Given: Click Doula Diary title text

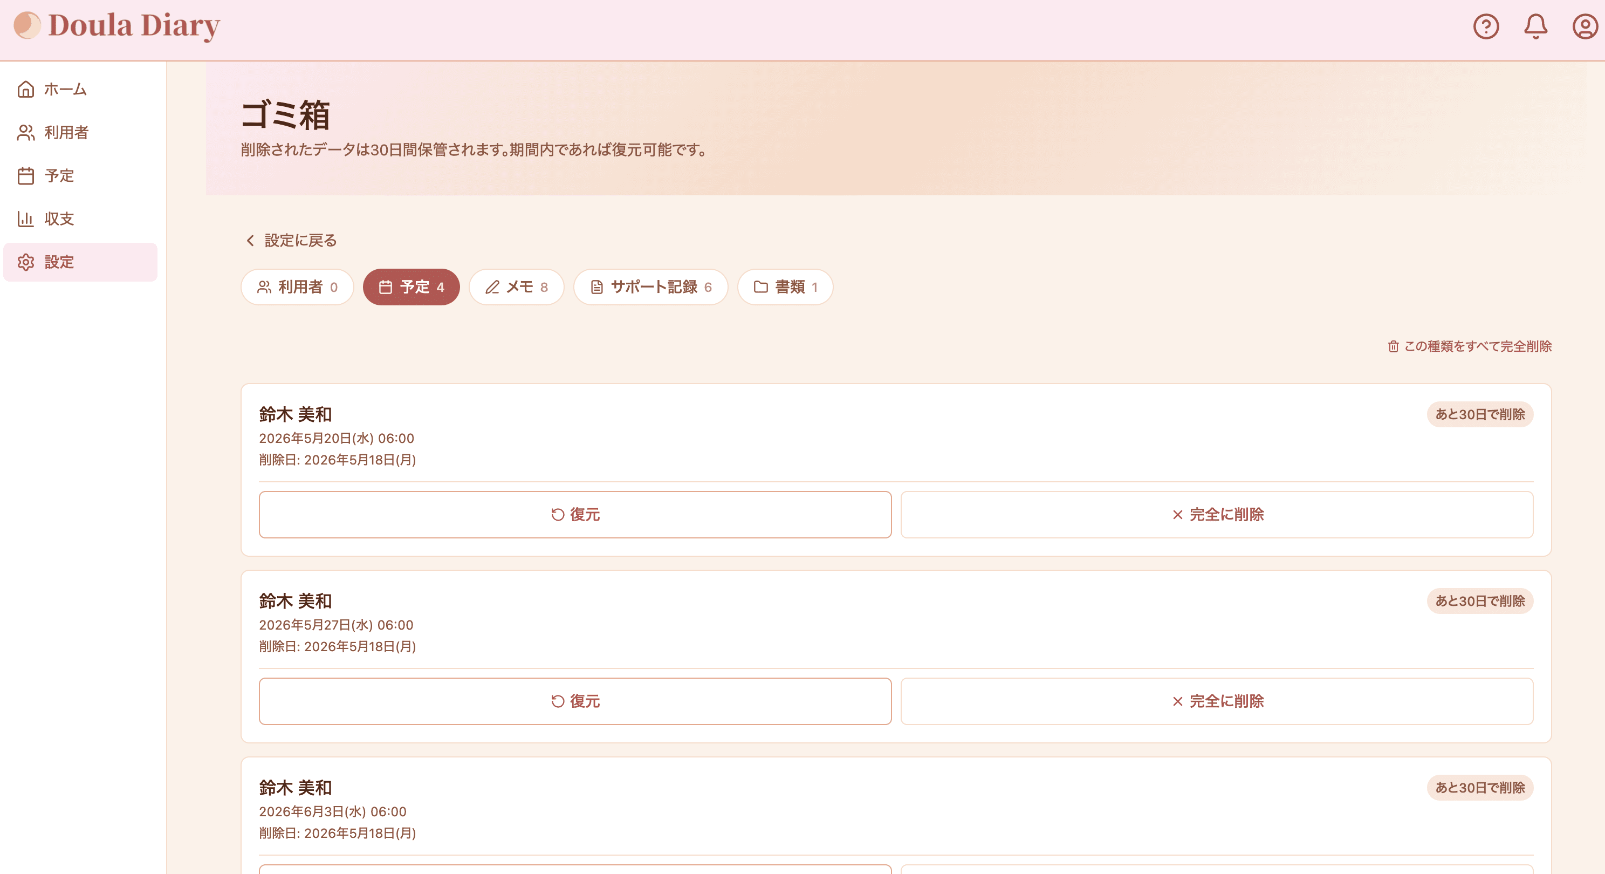Looking at the screenshot, I should click(134, 26).
